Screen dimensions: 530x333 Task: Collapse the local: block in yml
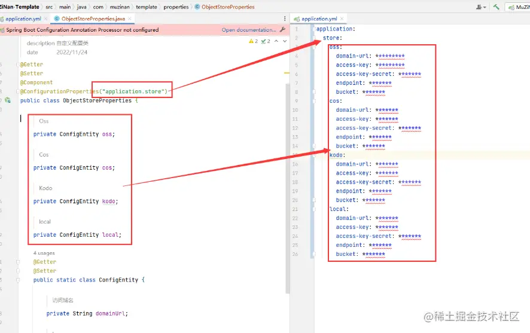tap(314, 209)
